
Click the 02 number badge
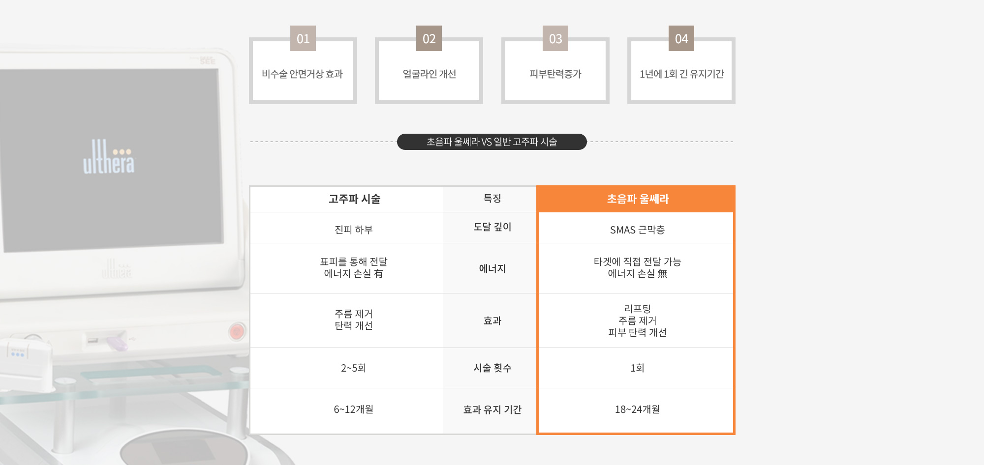click(x=429, y=38)
